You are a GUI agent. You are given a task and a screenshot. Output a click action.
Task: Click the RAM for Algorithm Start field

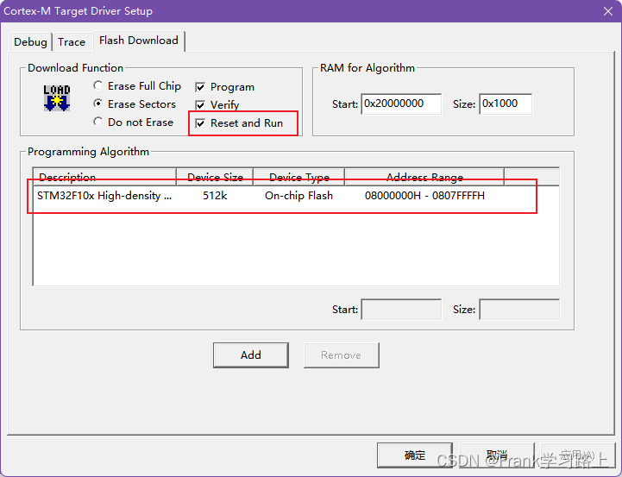coord(401,104)
